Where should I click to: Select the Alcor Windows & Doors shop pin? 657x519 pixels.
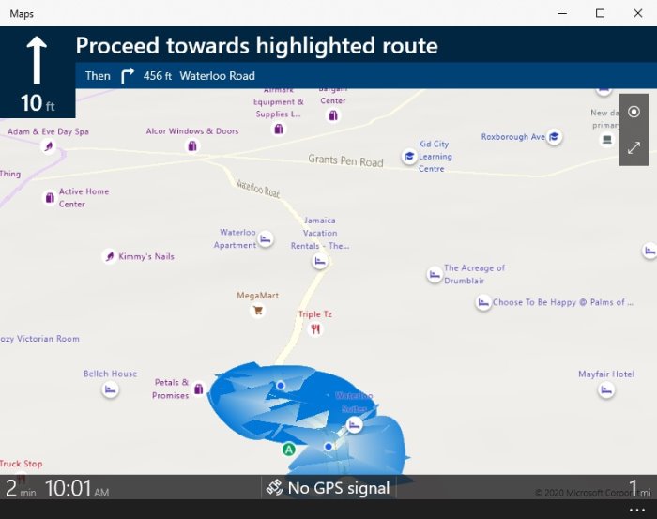click(192, 145)
